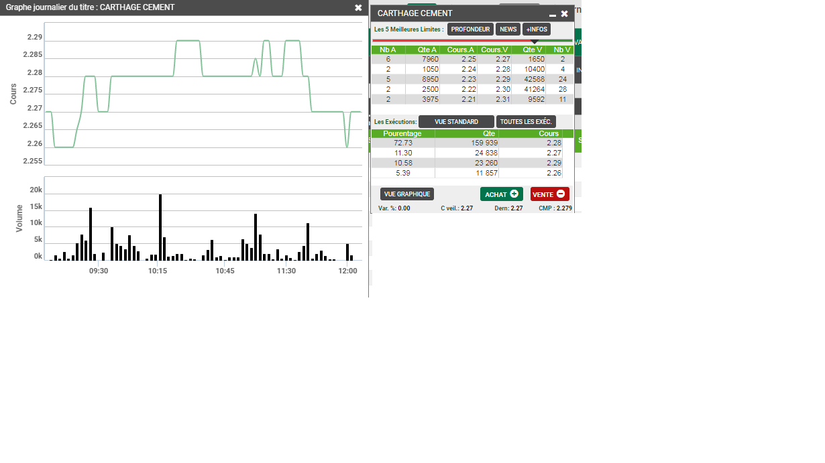Click the 23 260 quantity execution cell
The width and height of the screenshot is (825, 463).
(x=467, y=163)
